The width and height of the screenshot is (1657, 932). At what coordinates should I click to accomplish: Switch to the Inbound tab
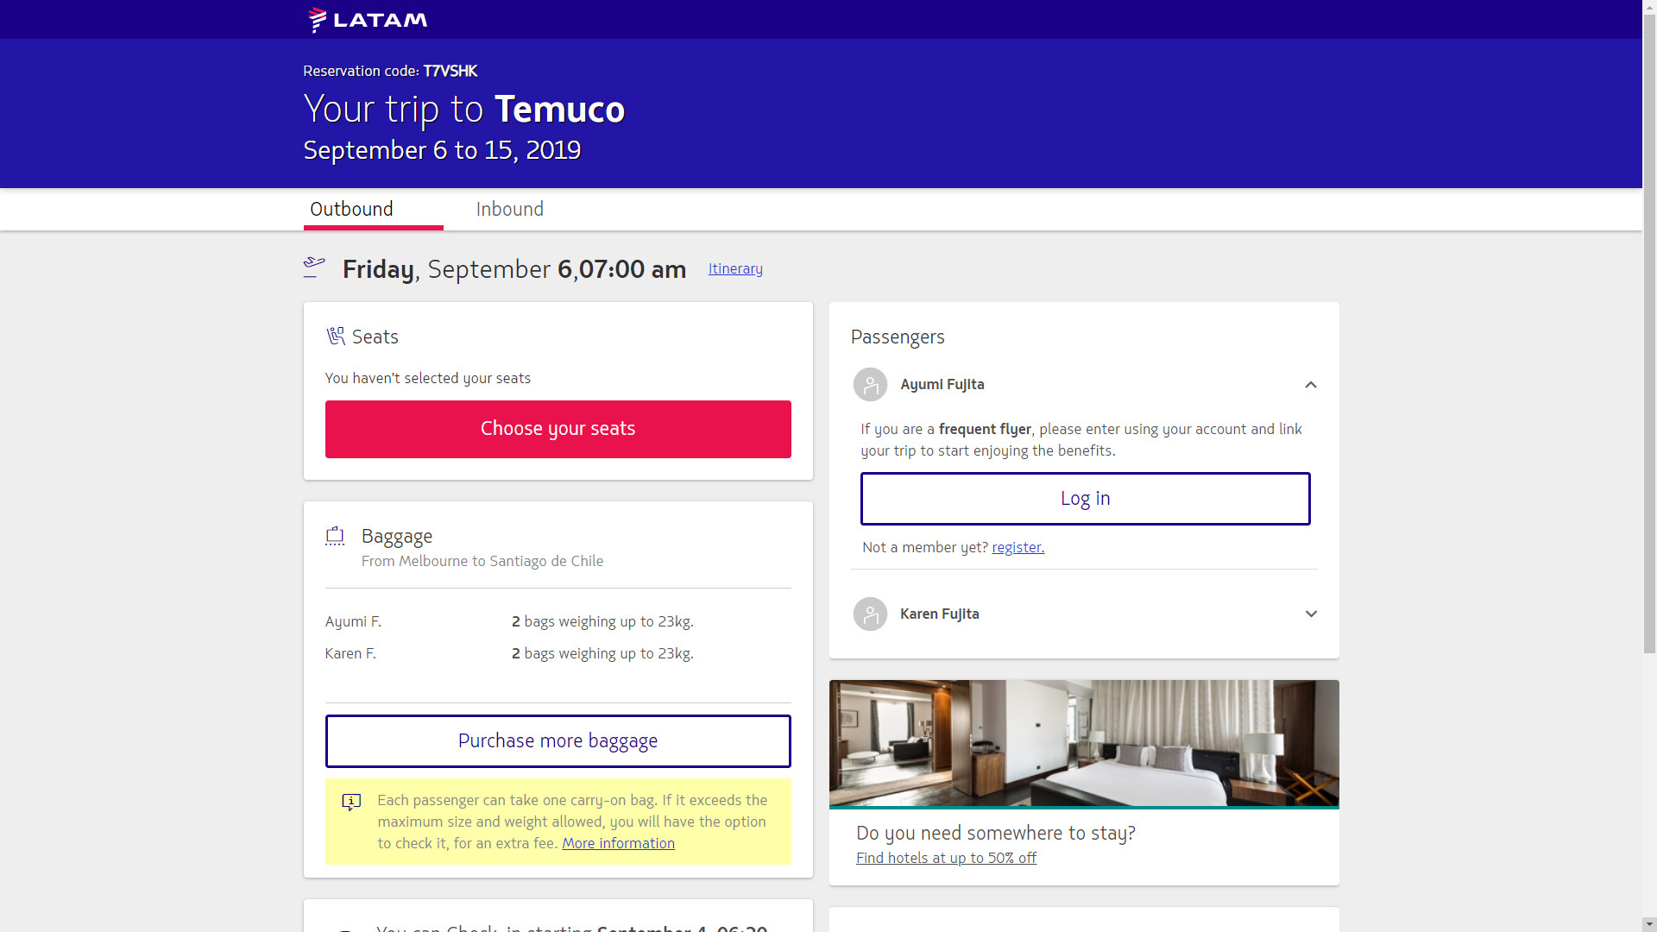coord(509,210)
